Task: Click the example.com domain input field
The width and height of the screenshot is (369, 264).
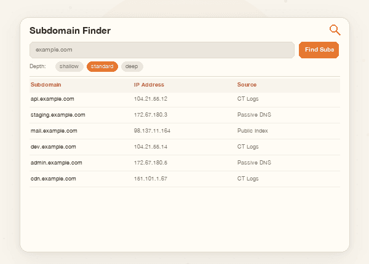Action: coord(162,50)
